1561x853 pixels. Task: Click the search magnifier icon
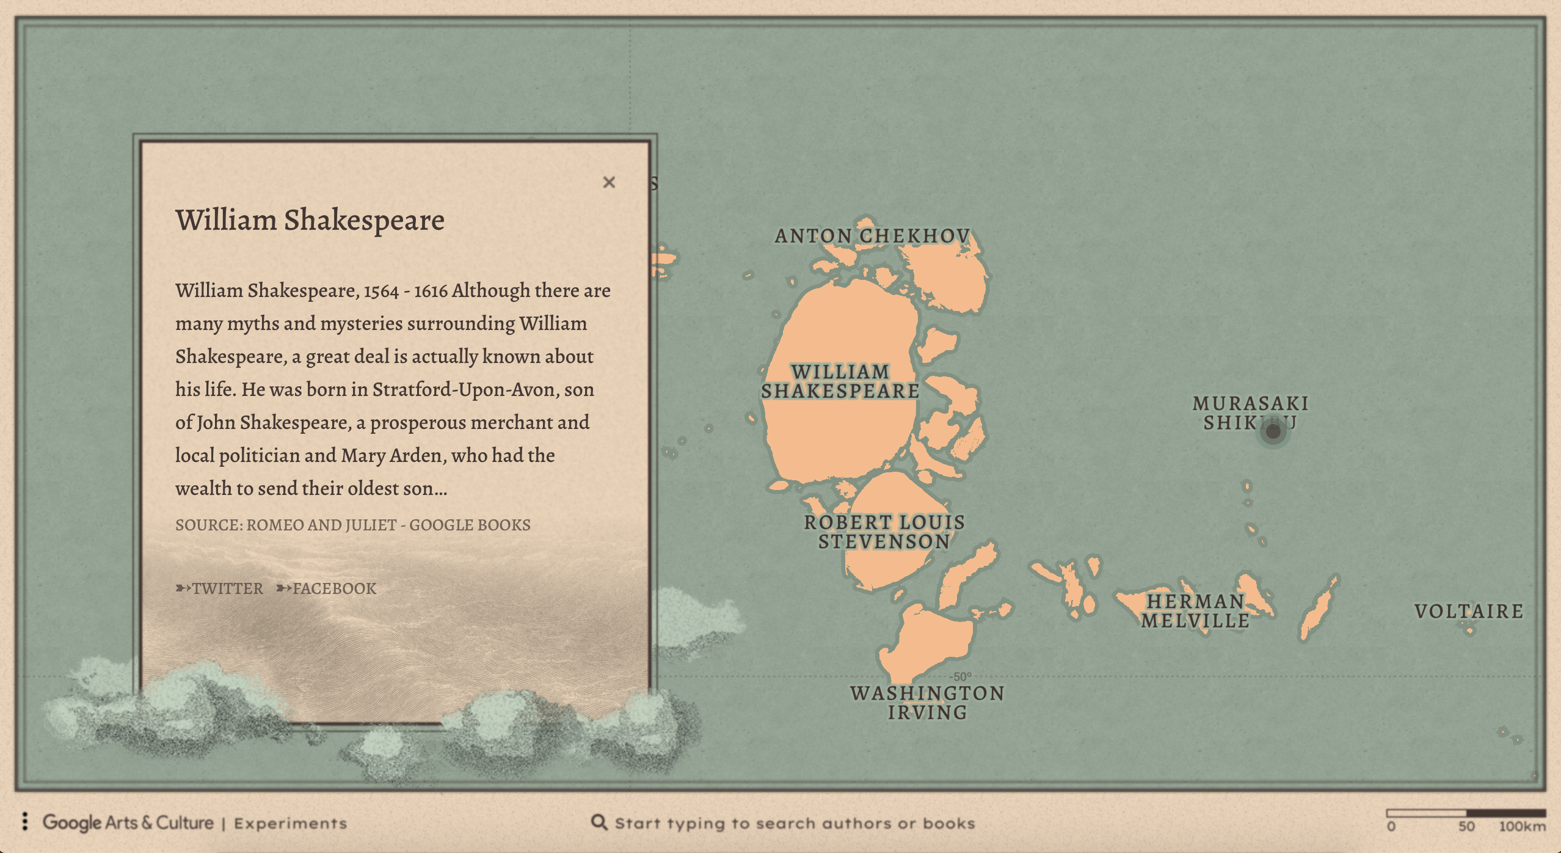coord(599,822)
